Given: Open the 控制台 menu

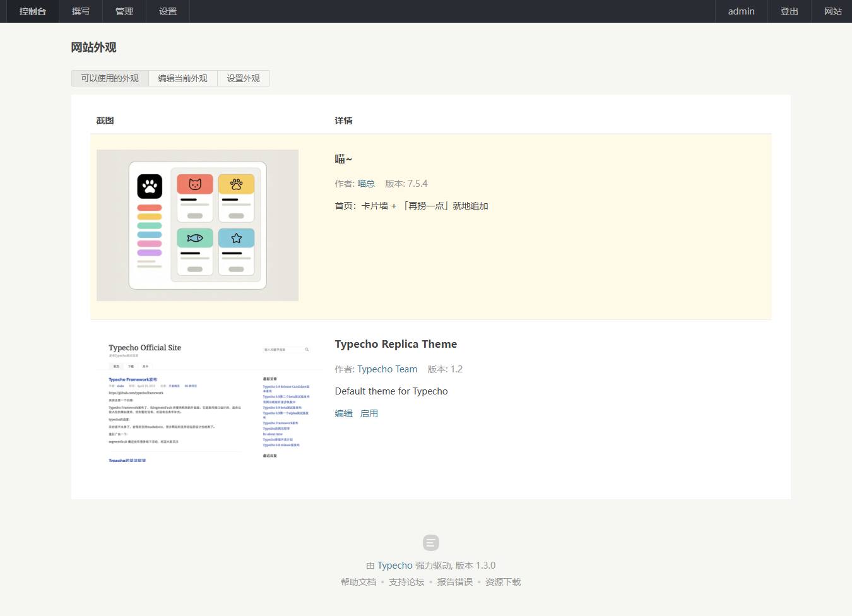Looking at the screenshot, I should click(x=33, y=11).
